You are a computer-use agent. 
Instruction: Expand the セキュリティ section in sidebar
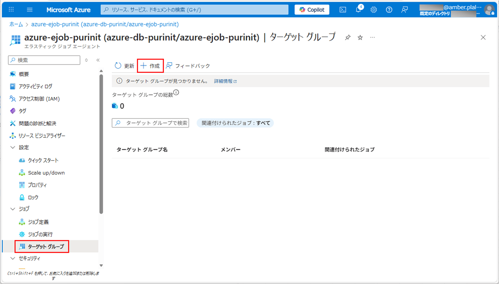click(13, 258)
